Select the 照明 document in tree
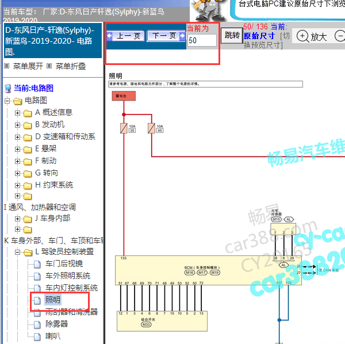The image size is (345, 344). (x=52, y=300)
